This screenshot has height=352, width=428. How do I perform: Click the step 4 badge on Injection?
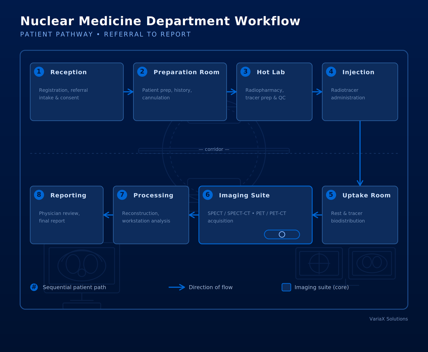(x=331, y=72)
